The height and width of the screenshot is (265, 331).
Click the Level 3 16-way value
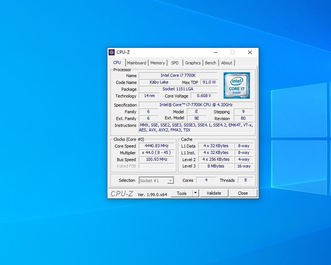[244, 166]
